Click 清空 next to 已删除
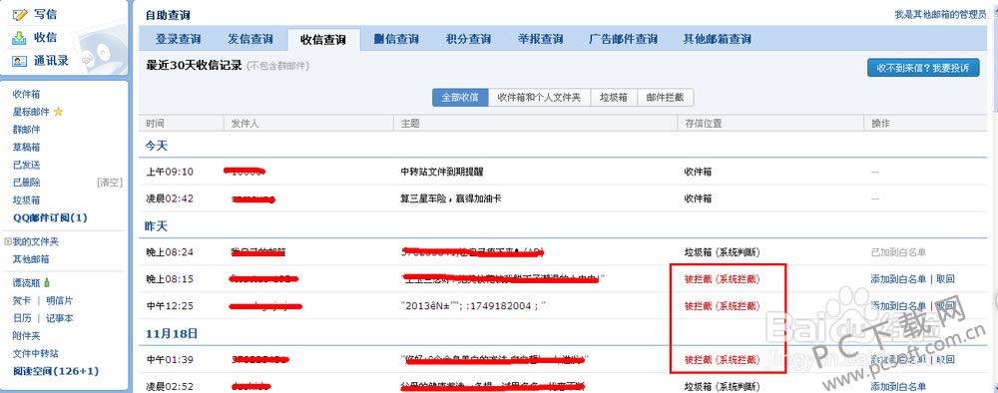The height and width of the screenshot is (393, 998). 109,183
